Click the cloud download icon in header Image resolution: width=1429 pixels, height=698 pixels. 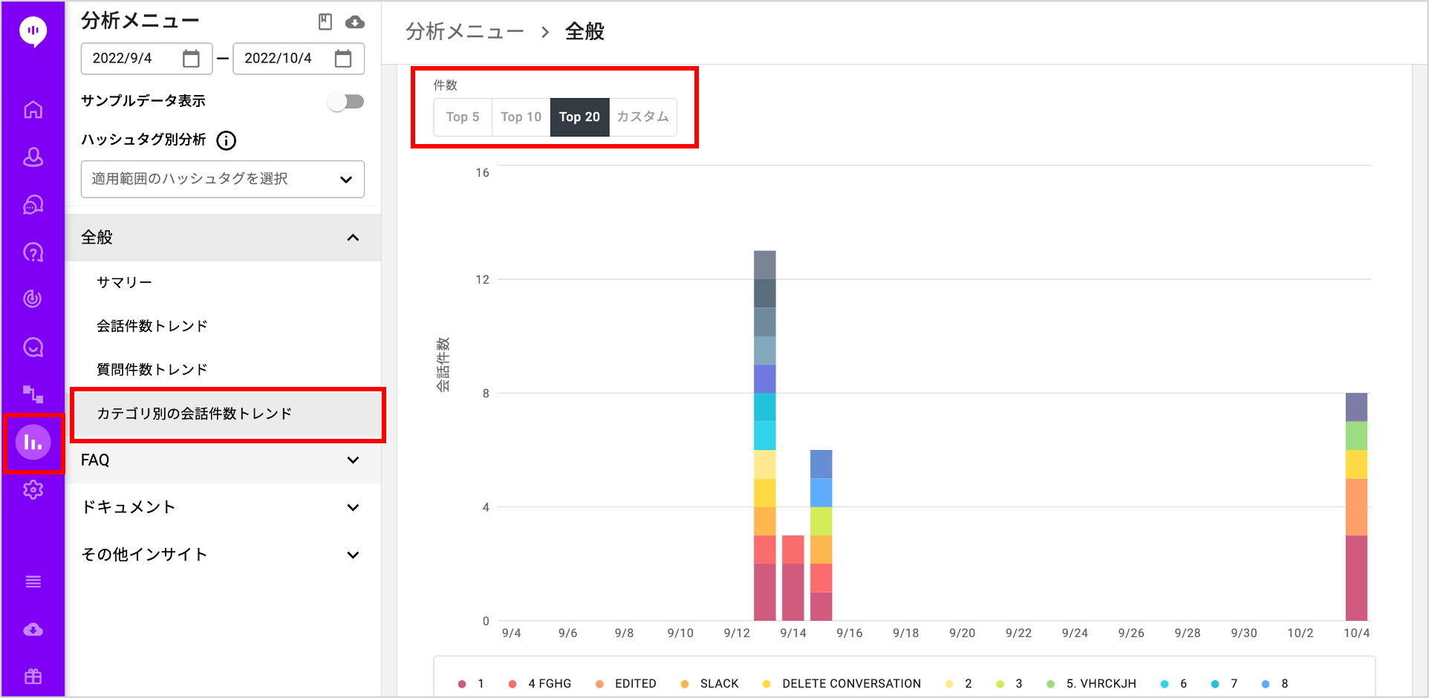point(355,22)
